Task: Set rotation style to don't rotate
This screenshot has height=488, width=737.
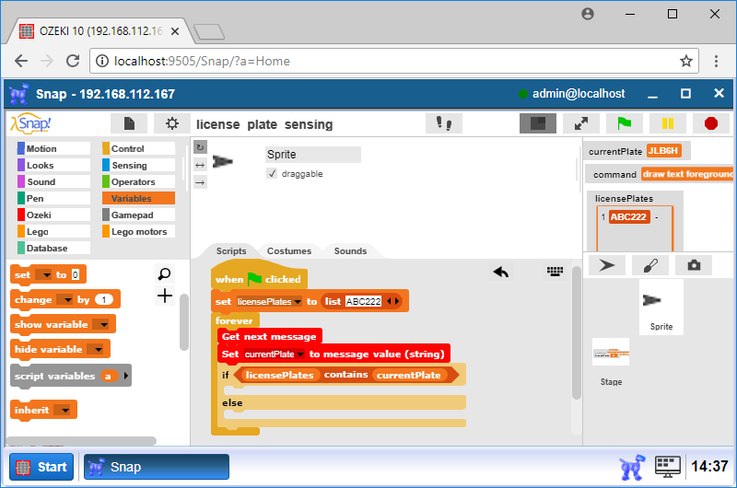Action: point(200,182)
